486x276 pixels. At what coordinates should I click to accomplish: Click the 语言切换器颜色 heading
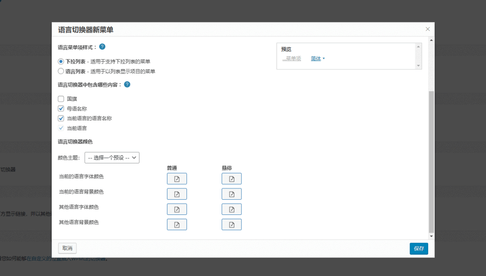click(75, 142)
